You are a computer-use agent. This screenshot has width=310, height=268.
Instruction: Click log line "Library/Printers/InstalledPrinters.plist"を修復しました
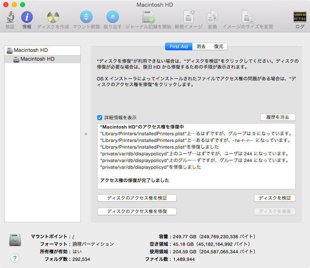pyautogui.click(x=159, y=147)
